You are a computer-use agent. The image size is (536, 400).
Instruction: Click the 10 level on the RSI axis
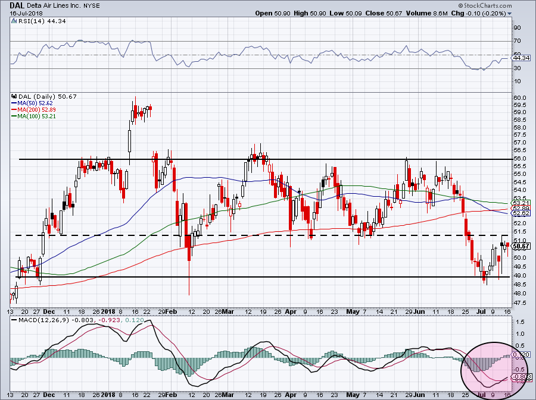(x=518, y=81)
